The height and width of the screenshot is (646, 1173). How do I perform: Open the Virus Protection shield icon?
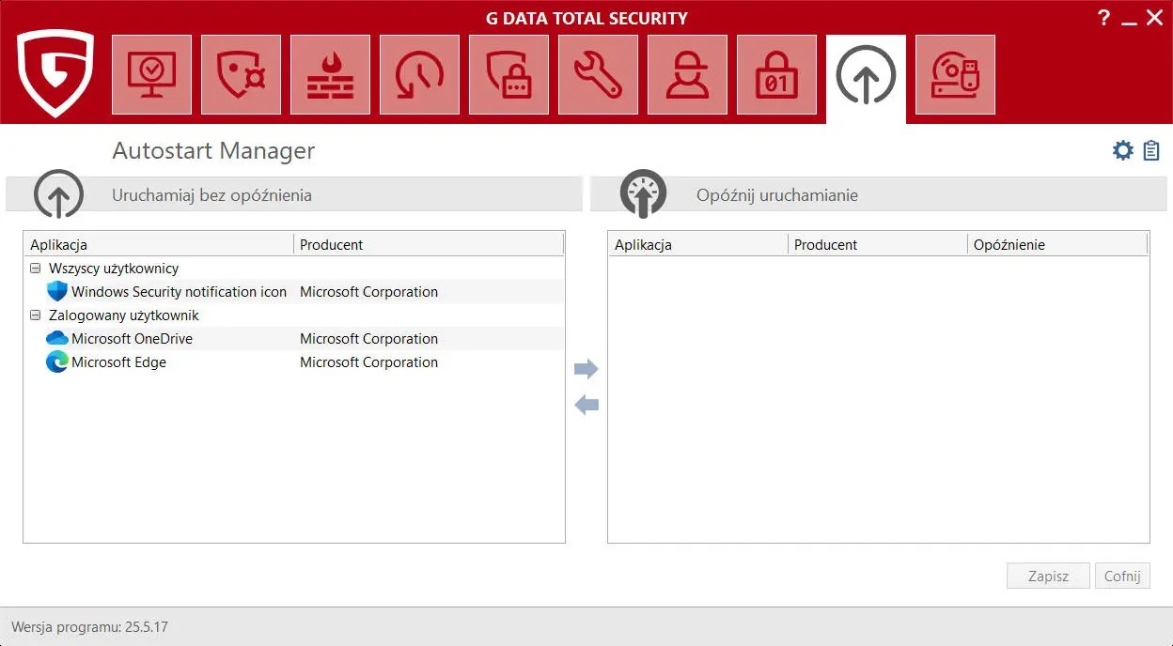(x=241, y=75)
